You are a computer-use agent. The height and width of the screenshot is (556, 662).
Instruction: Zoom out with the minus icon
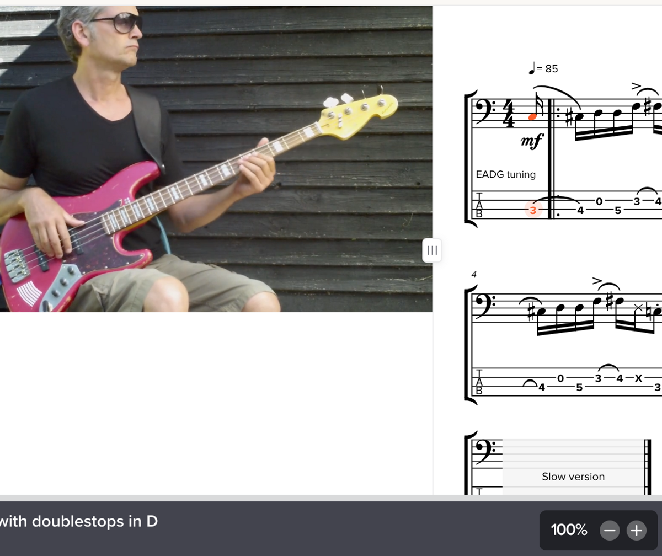coord(610,531)
